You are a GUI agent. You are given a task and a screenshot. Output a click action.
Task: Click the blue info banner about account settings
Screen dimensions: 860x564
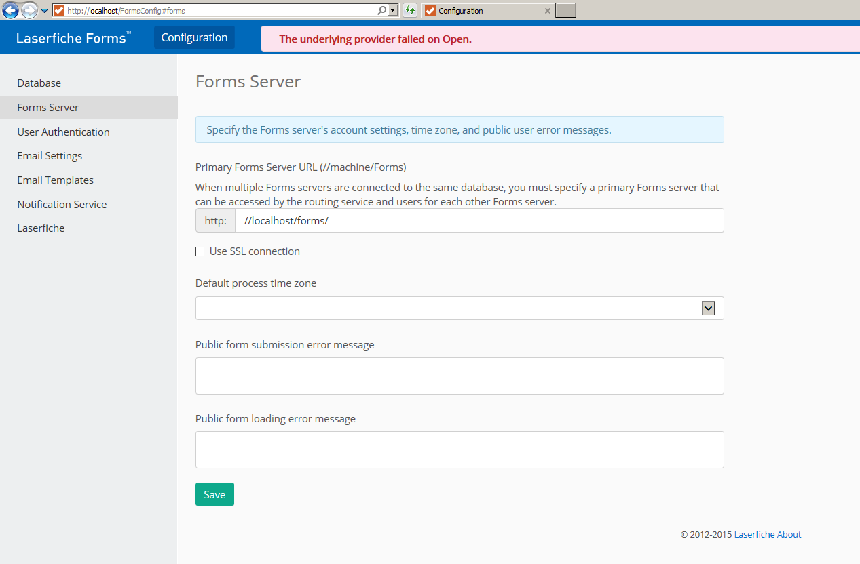(460, 129)
